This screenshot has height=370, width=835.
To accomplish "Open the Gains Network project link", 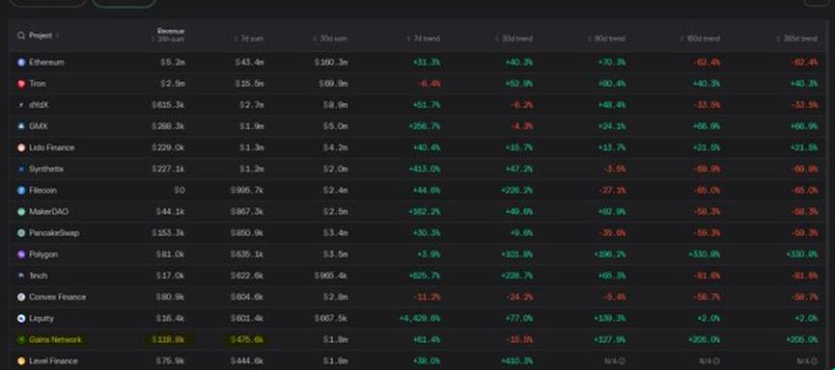I will coord(55,340).
